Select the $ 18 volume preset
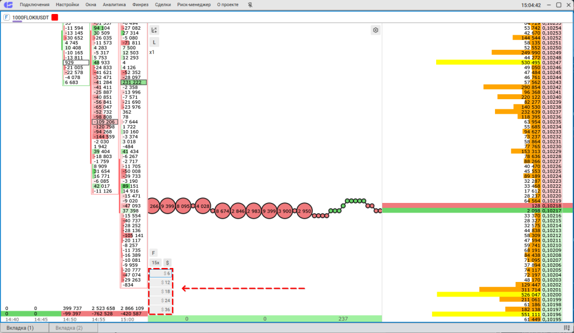The image size is (574, 333). click(x=161, y=292)
